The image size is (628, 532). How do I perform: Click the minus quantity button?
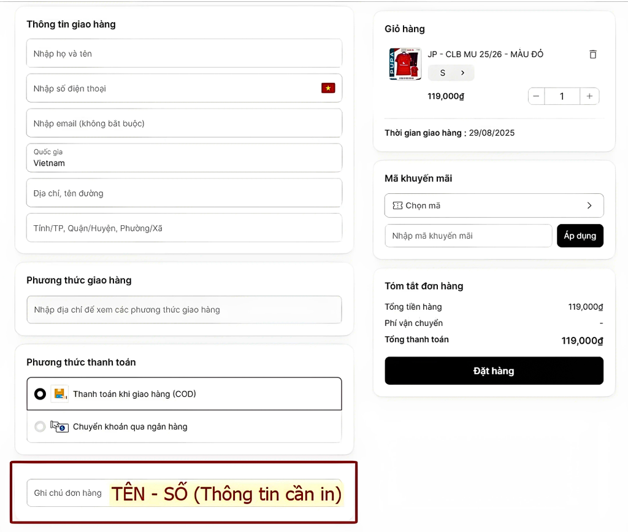point(537,96)
